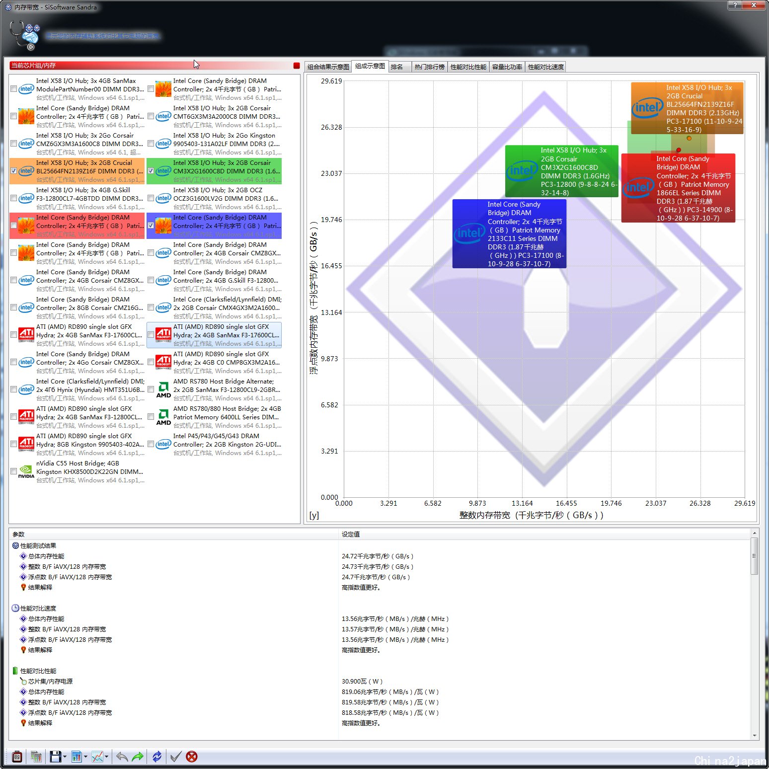Viewport: 769px width, 769px height.
Task: Click the floppy disk save icon
Action: point(55,757)
